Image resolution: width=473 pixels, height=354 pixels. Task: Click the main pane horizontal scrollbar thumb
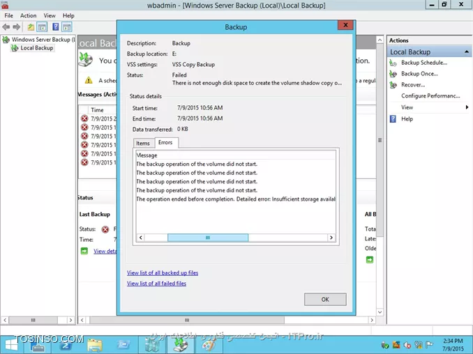187,320
